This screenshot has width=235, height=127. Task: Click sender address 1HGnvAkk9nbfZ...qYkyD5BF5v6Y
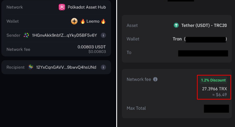tap(65, 35)
